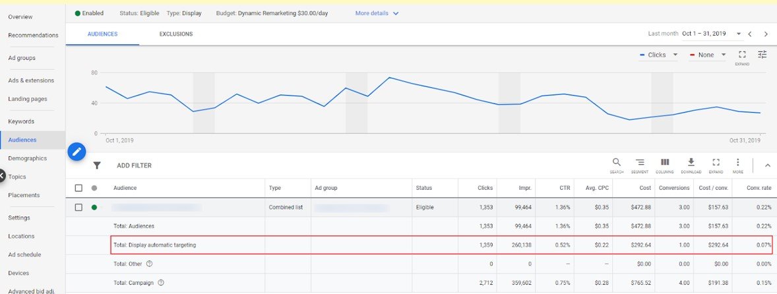
Task: Open the More options menu
Action: click(x=737, y=165)
